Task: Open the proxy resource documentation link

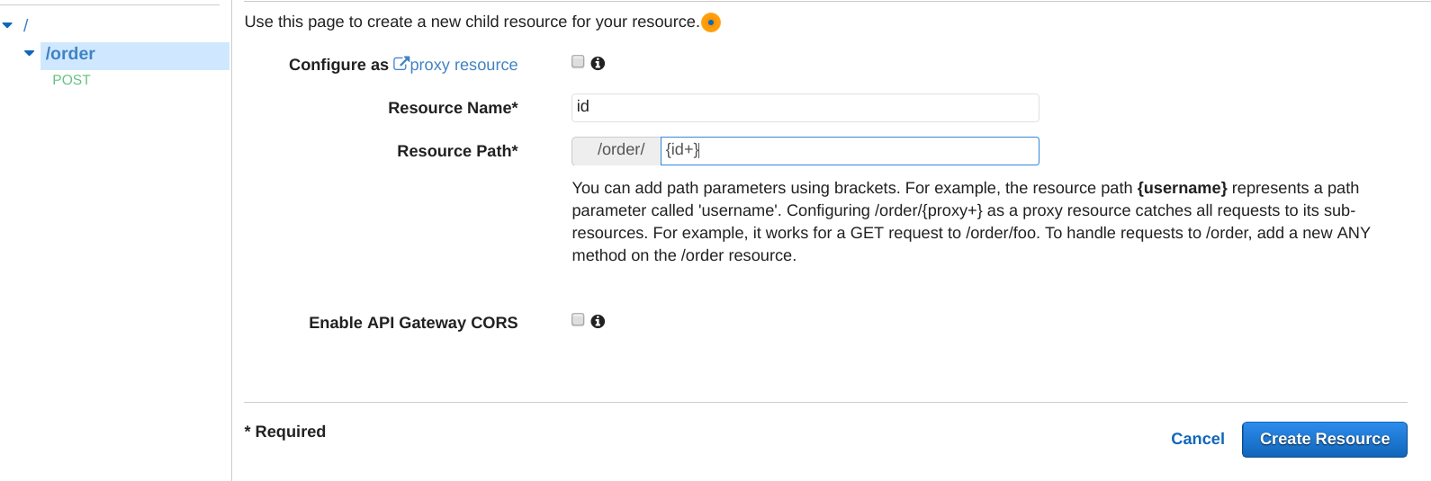Action: [x=463, y=65]
